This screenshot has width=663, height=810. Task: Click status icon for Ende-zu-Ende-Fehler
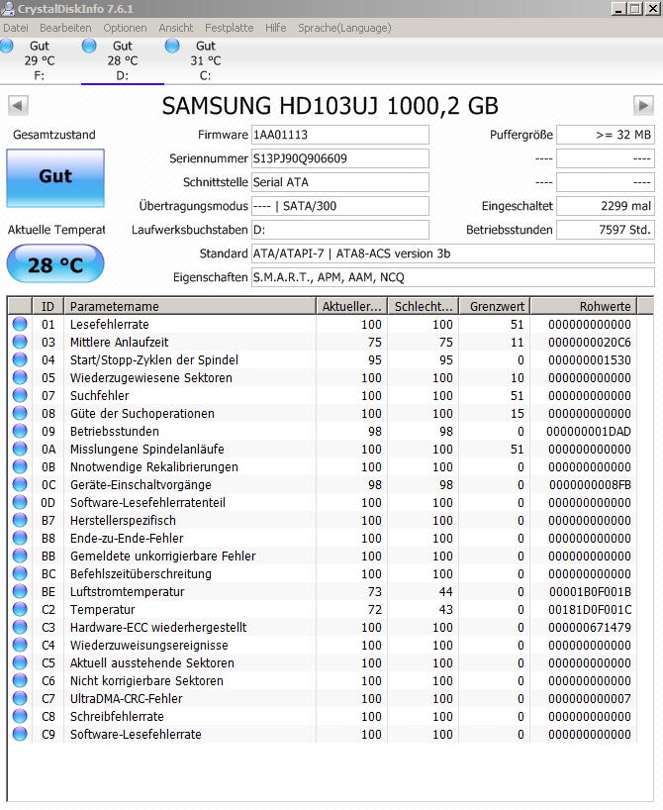(x=20, y=539)
